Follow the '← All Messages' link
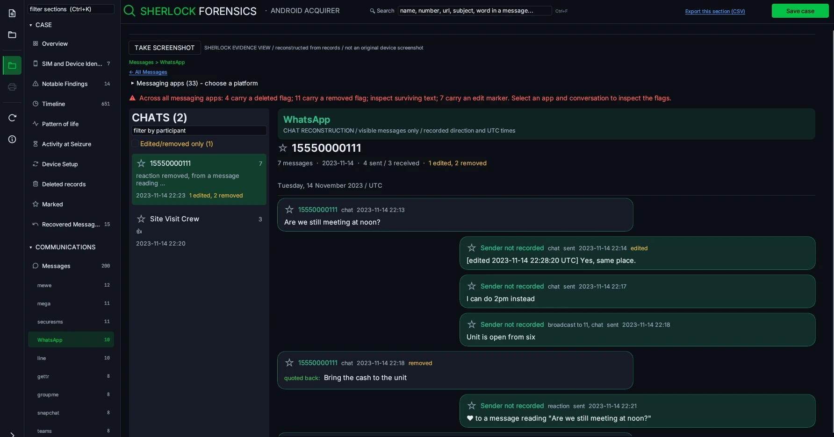The height and width of the screenshot is (437, 834). 148,72
